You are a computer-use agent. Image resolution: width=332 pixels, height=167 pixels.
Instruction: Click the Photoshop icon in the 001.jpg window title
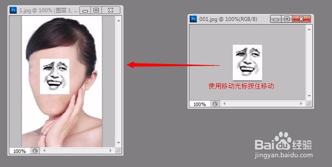tap(193, 19)
